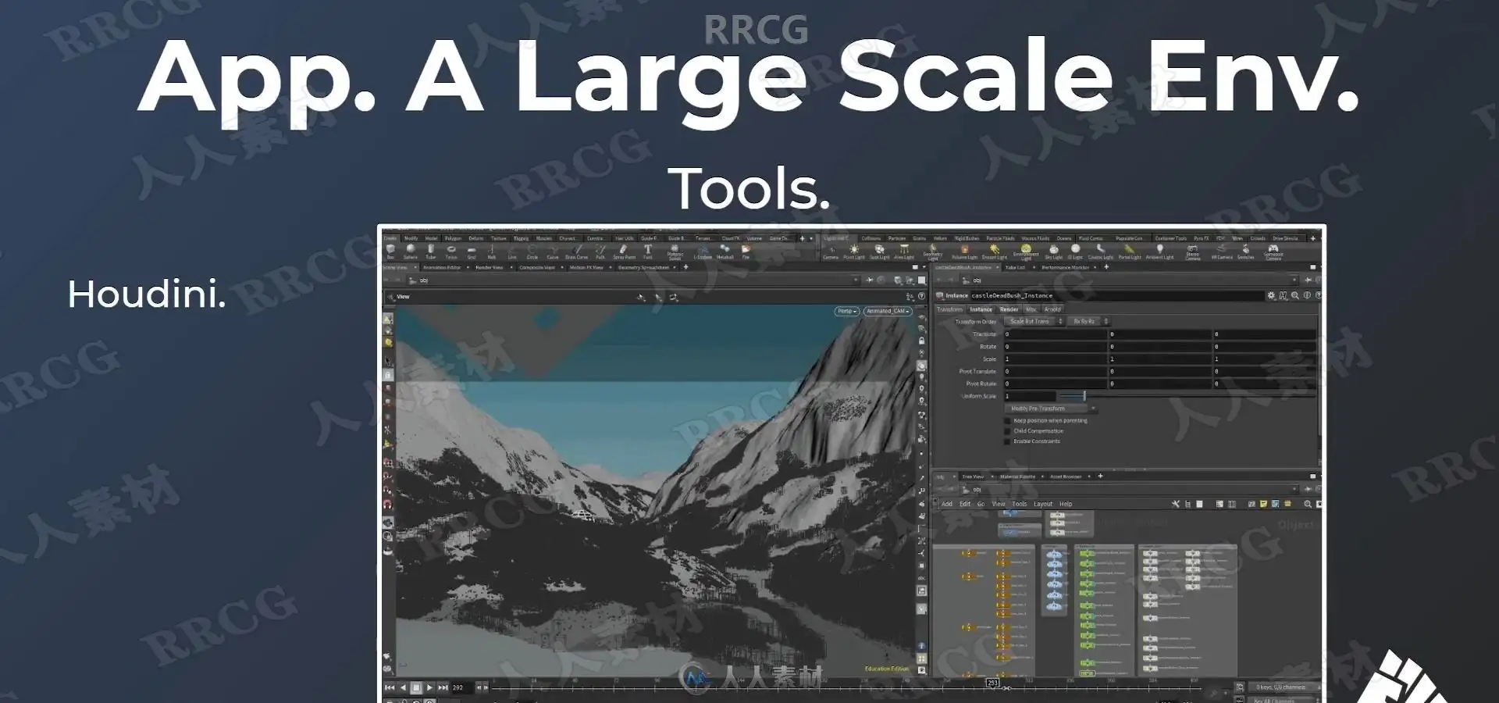Select the L-System shelf tool
Viewport: 1499px width, 703px height.
(703, 252)
